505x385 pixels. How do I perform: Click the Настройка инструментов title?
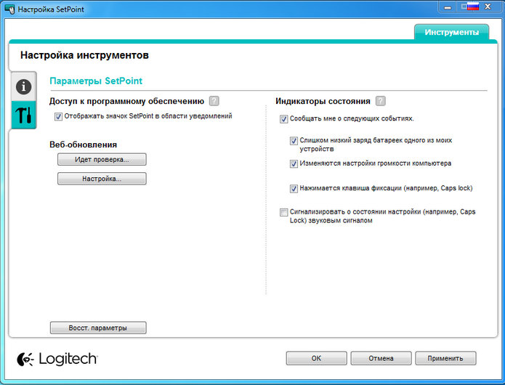pyautogui.click(x=84, y=55)
